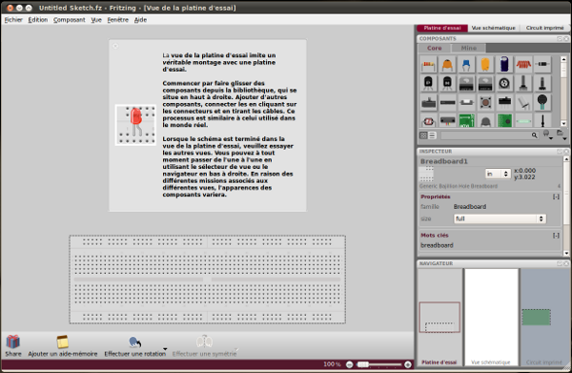Screen dimensions: 572x373
Task: Click the Share gift icon
Action: [13, 342]
